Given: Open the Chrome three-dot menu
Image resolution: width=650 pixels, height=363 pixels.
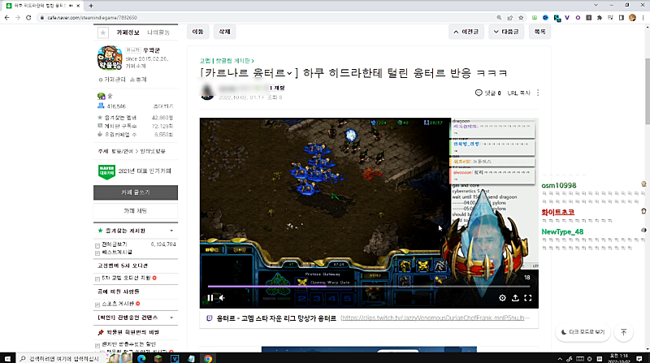Looking at the screenshot, I should pyautogui.click(x=643, y=18).
